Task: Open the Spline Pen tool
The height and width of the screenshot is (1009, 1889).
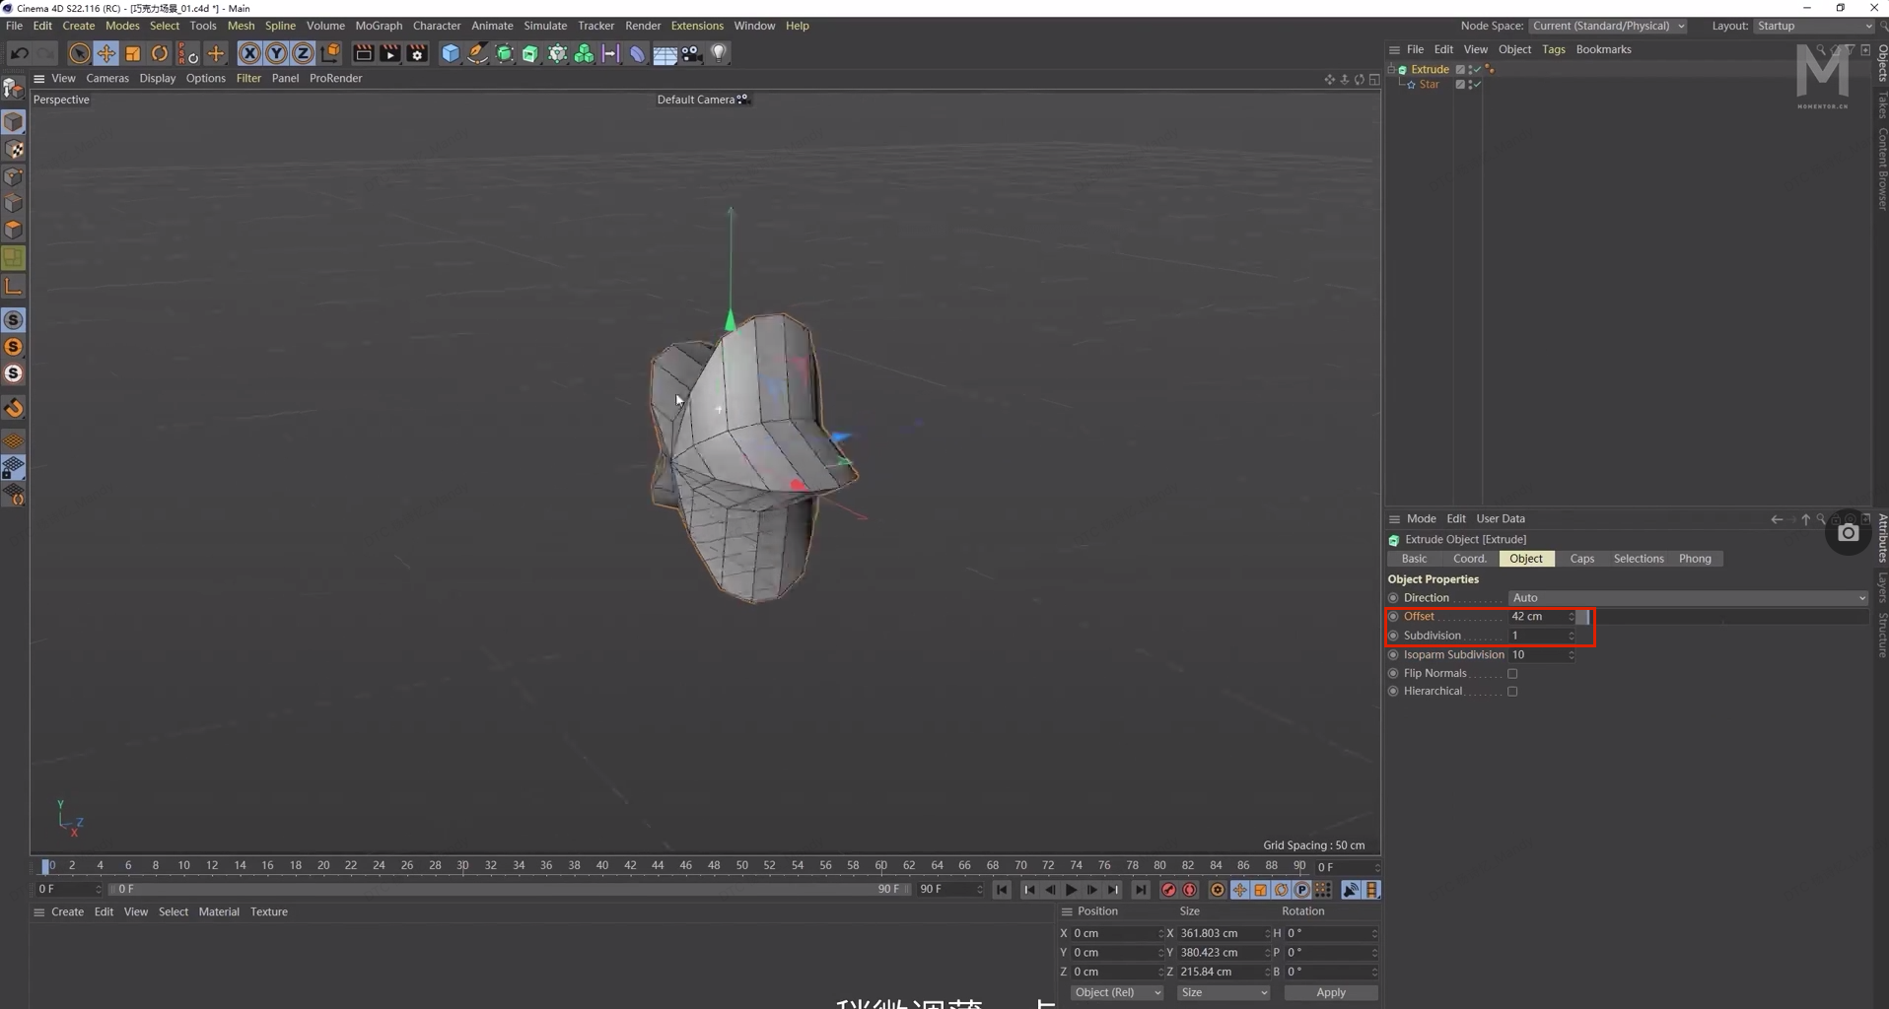Action: [477, 53]
